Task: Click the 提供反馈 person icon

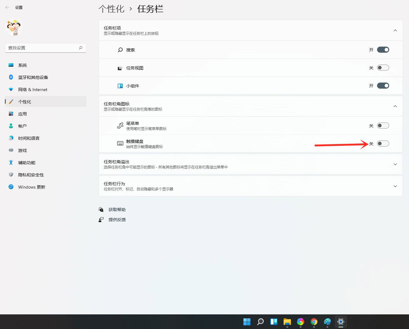Action: (x=101, y=220)
